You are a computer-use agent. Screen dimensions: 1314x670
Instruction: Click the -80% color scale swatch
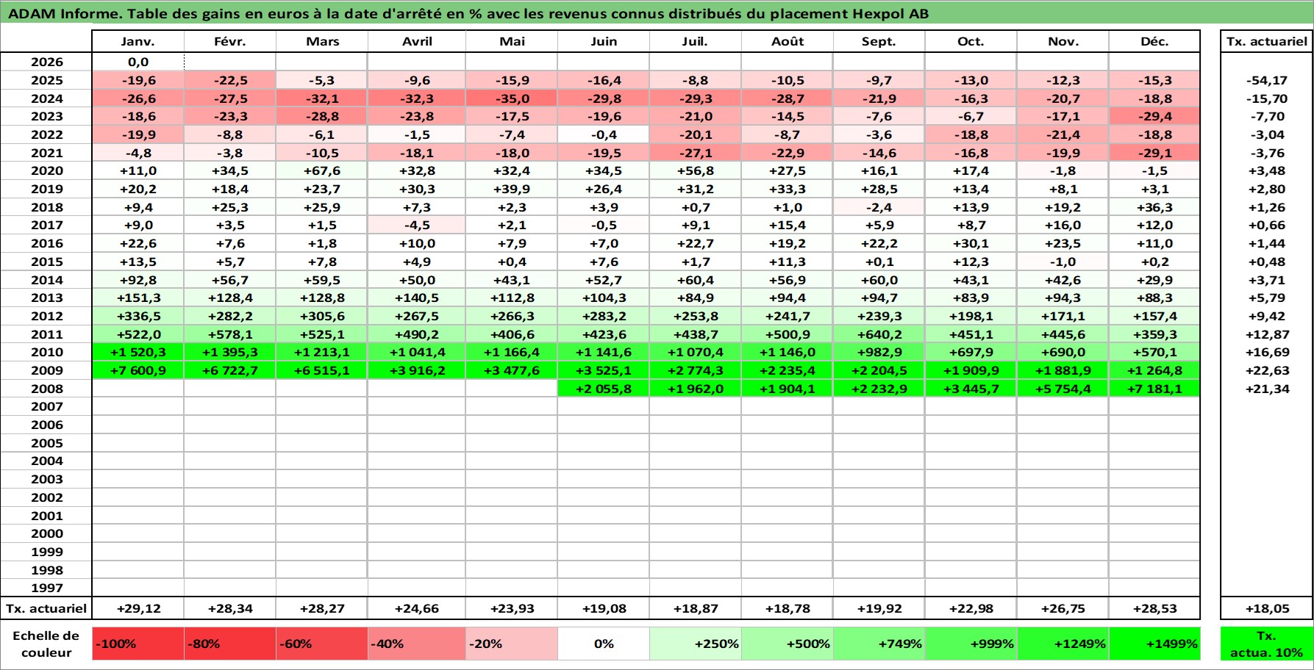click(230, 644)
